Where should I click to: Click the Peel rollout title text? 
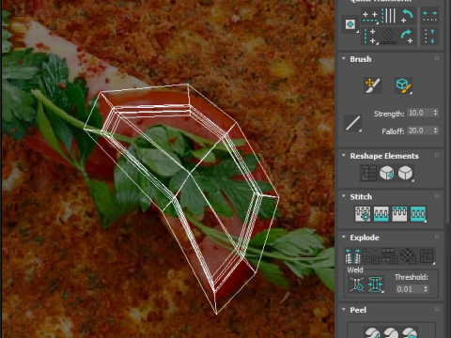(x=358, y=310)
